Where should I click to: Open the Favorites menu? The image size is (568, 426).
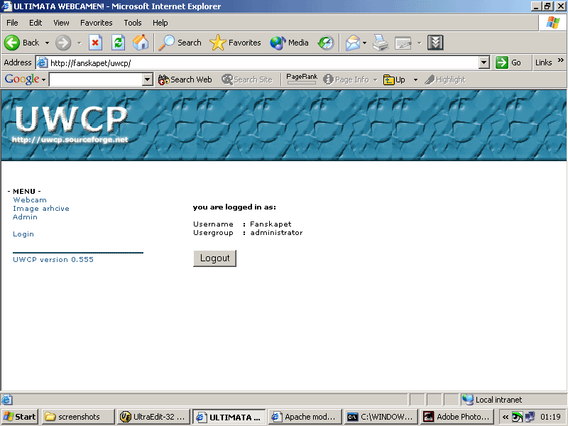pyautogui.click(x=97, y=23)
